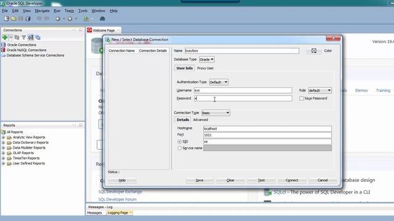Click the cloud Database Schema Service icon
Viewport: 394px width, 221px height.
tap(3, 55)
